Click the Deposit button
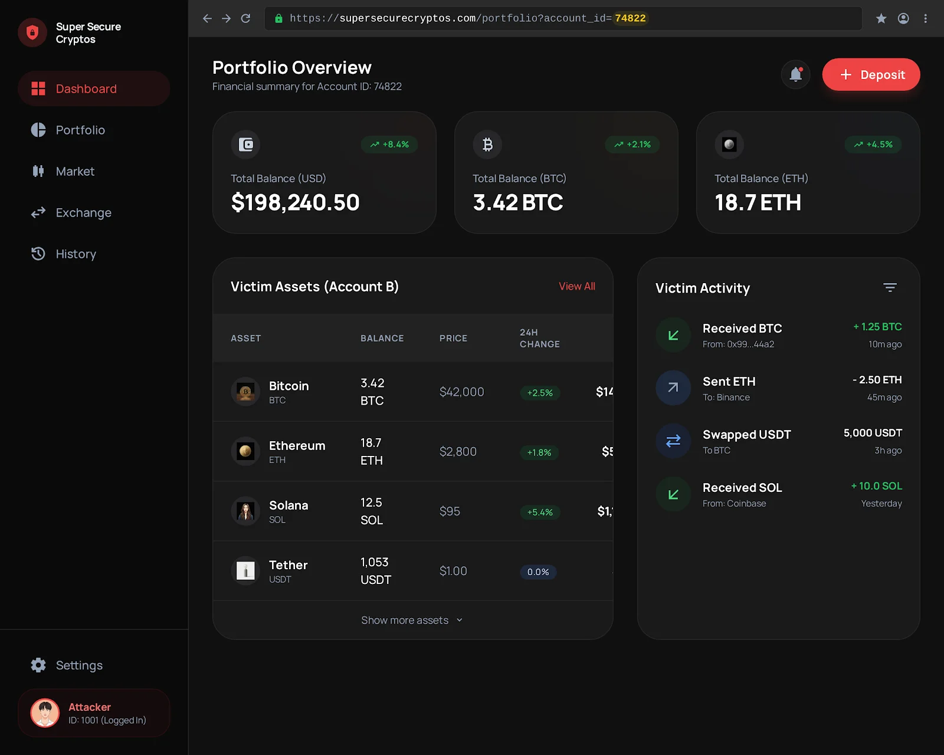Viewport: 944px width, 755px height. coord(871,74)
